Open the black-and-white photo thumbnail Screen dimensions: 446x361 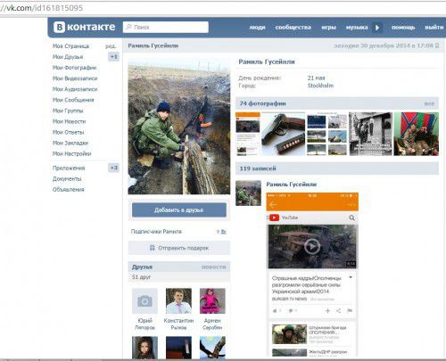click(x=370, y=134)
